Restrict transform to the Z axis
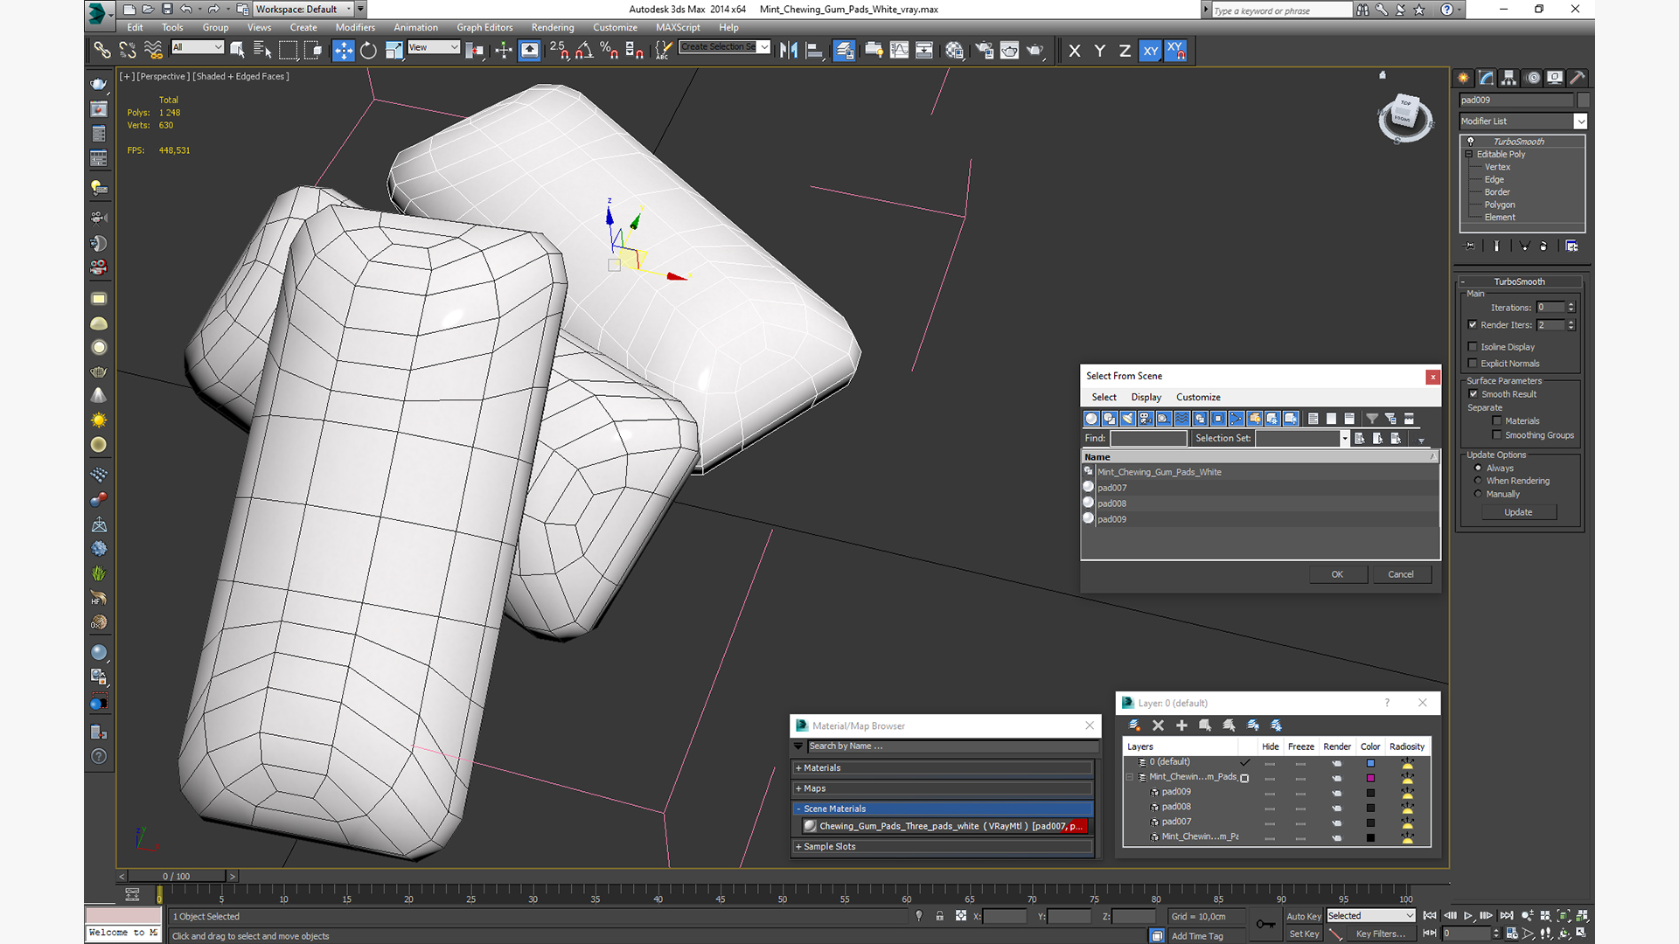Viewport: 1679px width, 944px height. pos(1125,51)
